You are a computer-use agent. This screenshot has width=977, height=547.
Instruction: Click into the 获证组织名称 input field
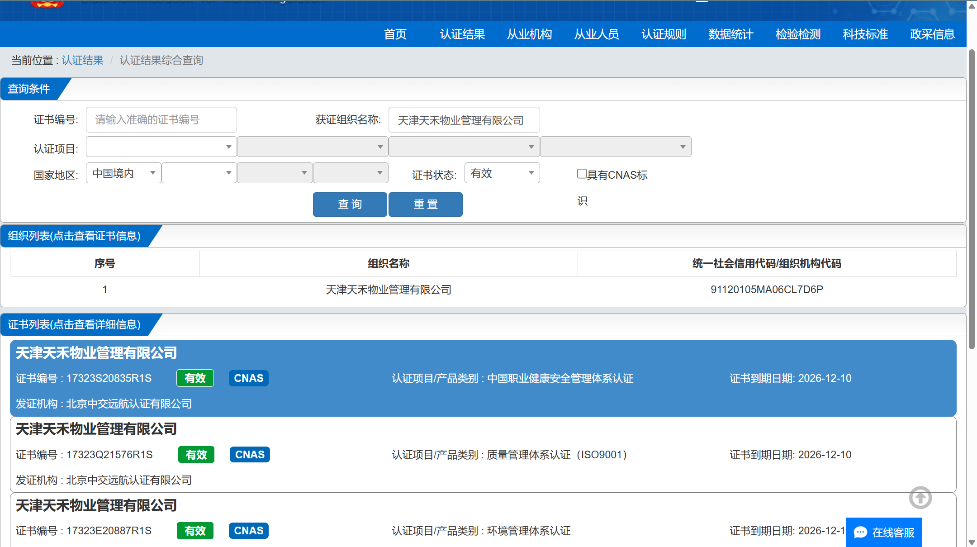464,119
